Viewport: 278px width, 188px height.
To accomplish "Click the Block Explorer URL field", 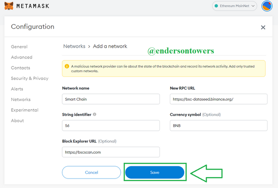I will [111, 152].
